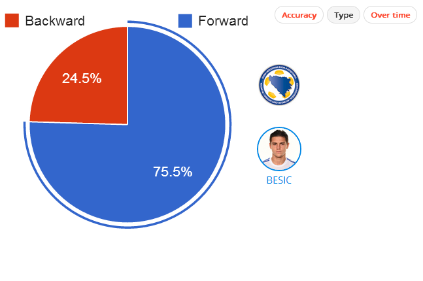Switch to the Type view
This screenshot has width=423, height=281.
(343, 15)
